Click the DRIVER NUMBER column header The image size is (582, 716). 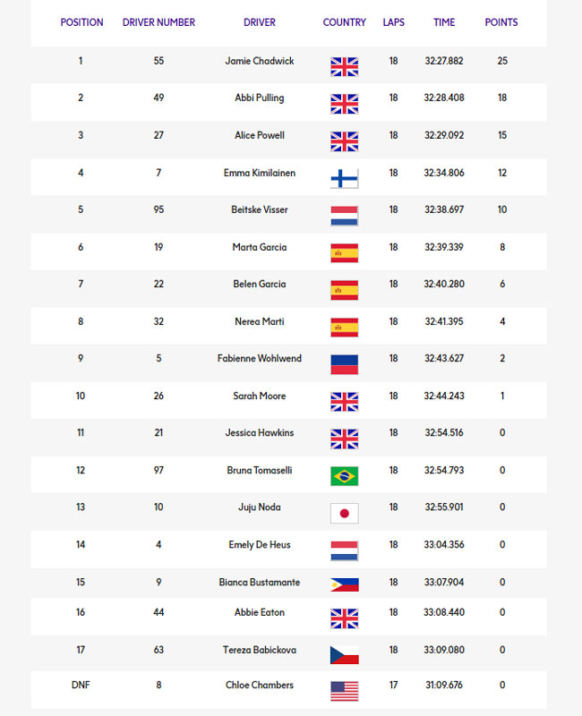[x=158, y=22]
